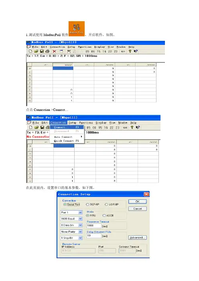
Task: Click function 16 button in first screenshot toolbar
Action: point(104,51)
